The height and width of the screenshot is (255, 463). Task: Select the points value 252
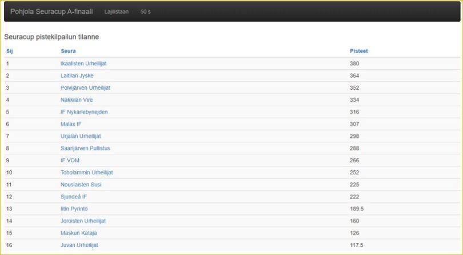coord(354,173)
